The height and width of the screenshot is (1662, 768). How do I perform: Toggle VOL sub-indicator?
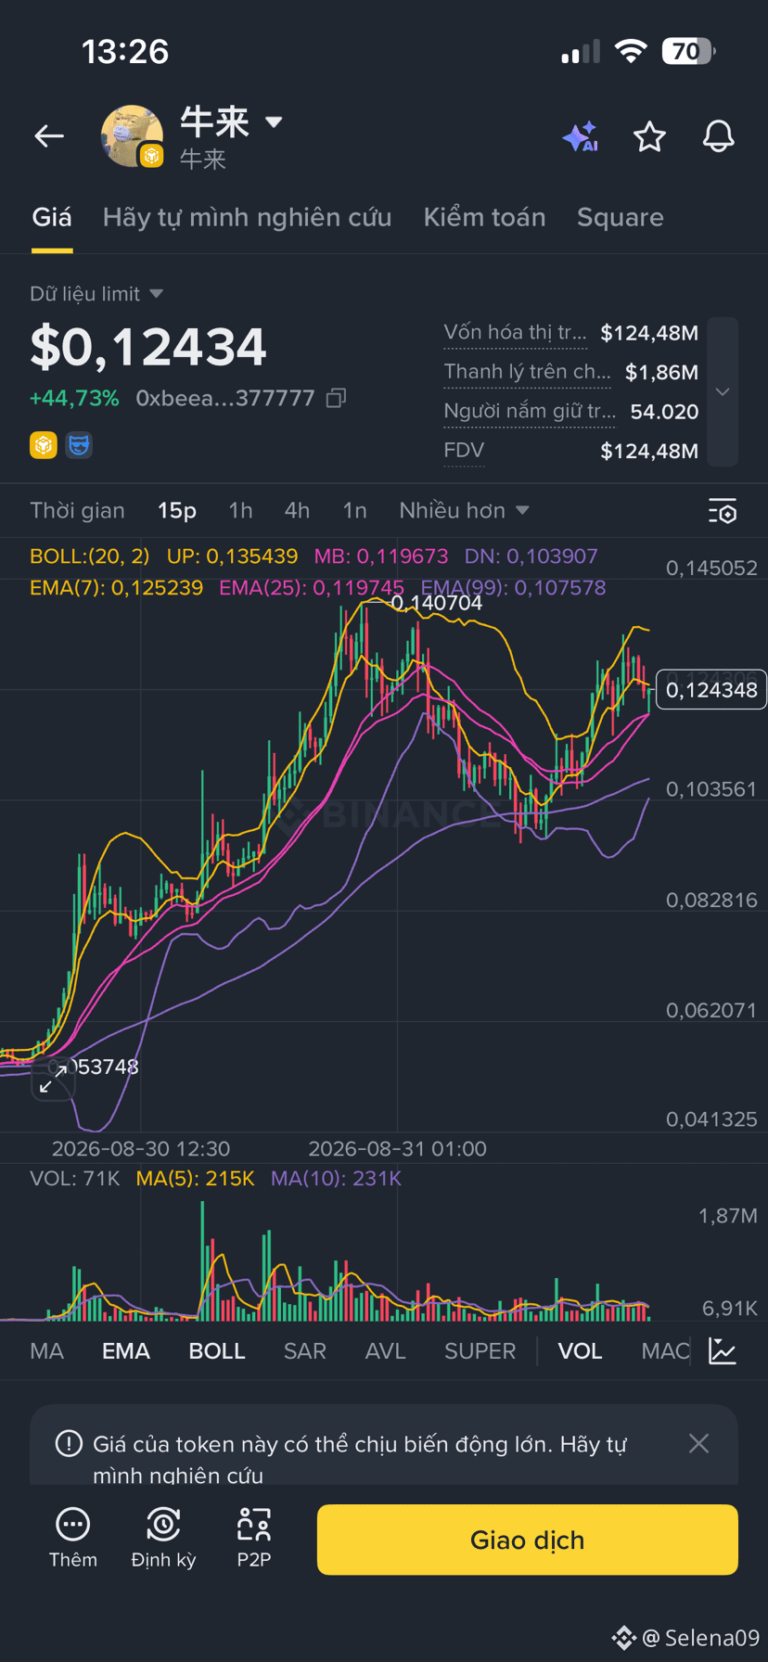(x=580, y=1351)
